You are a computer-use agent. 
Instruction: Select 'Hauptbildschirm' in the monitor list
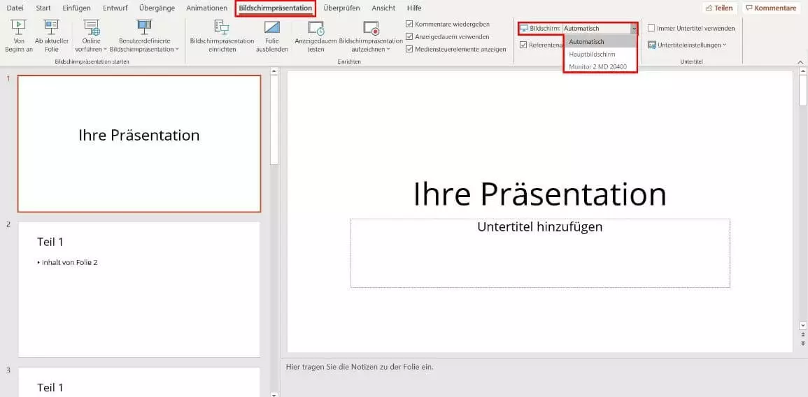pos(600,54)
